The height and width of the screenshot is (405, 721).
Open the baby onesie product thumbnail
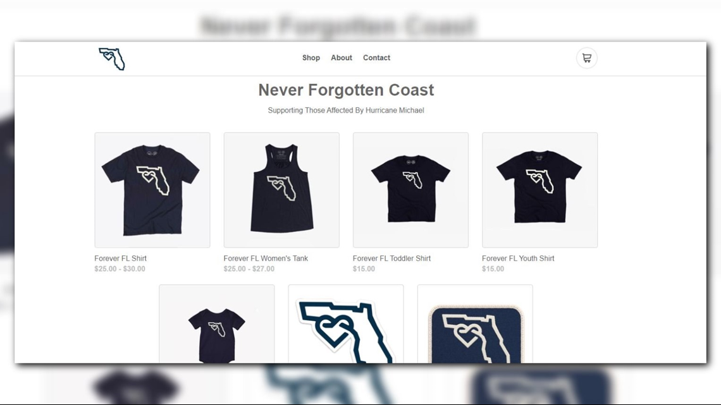click(217, 324)
